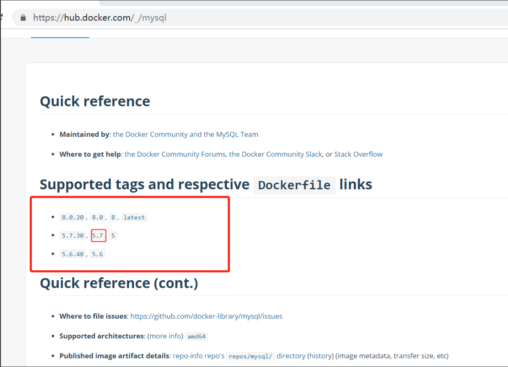The height and width of the screenshot is (367, 508).
Task: Open the Stack Overflow link
Action: click(x=358, y=154)
